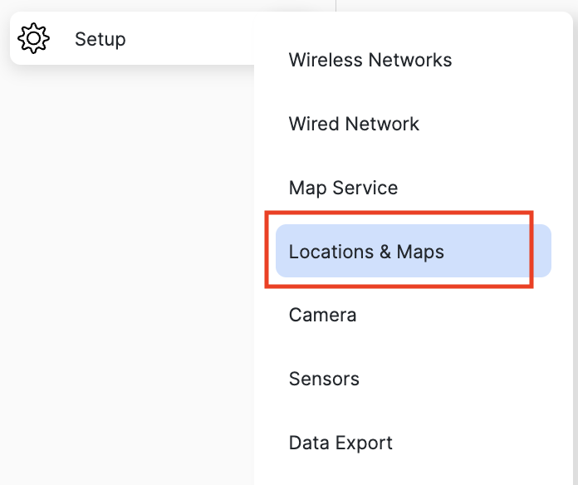
Task: Open Sensors above Data Export
Action: click(324, 380)
